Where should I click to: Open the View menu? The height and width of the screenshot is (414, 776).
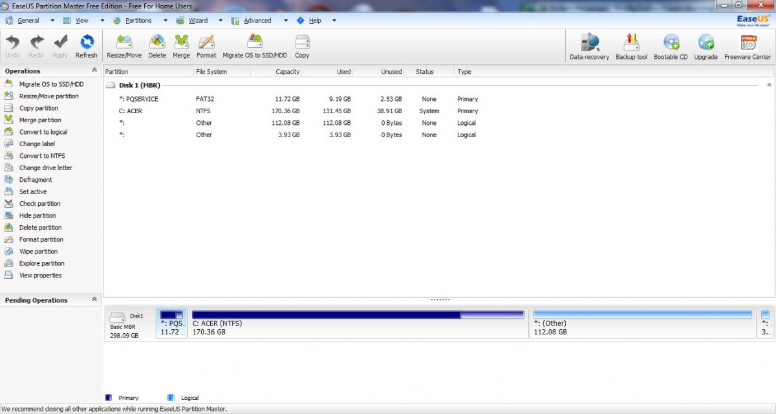83,21
